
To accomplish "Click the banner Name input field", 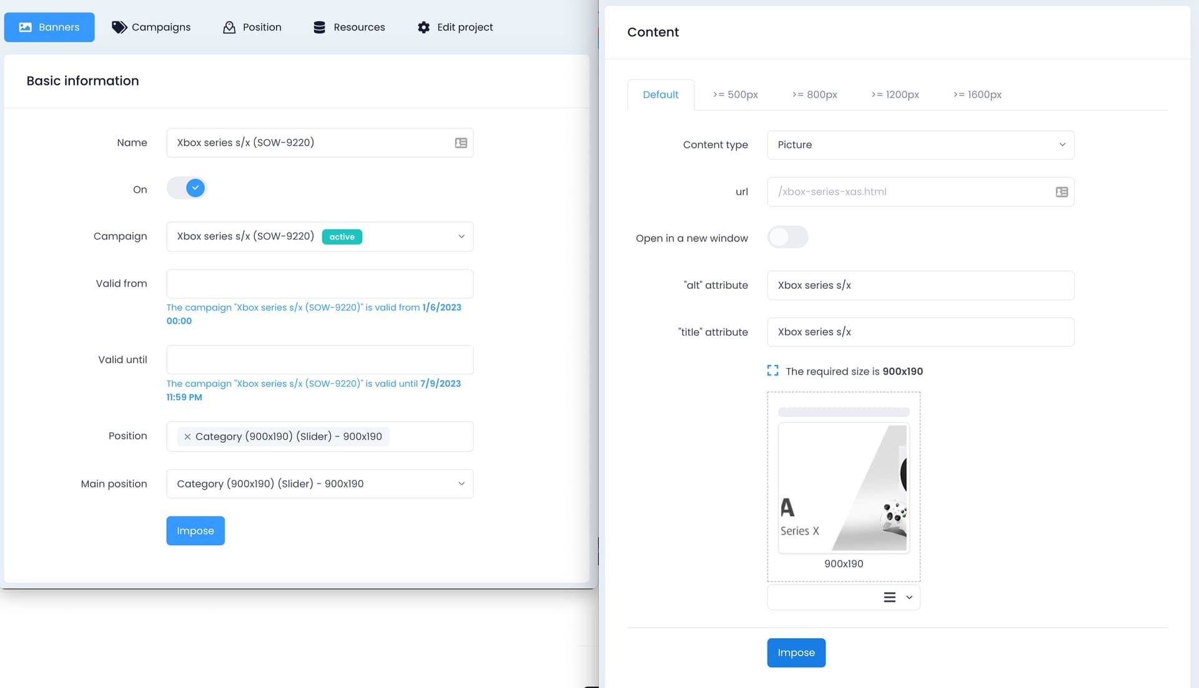I will (320, 143).
